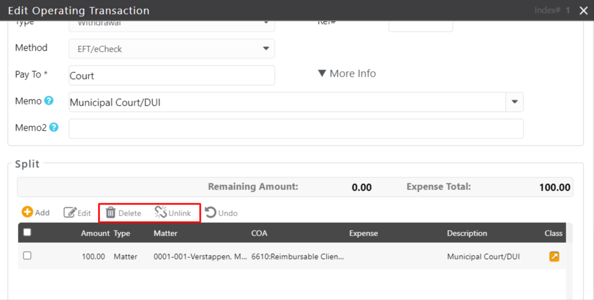
Task: Click the Add split plus icon
Action: click(27, 212)
